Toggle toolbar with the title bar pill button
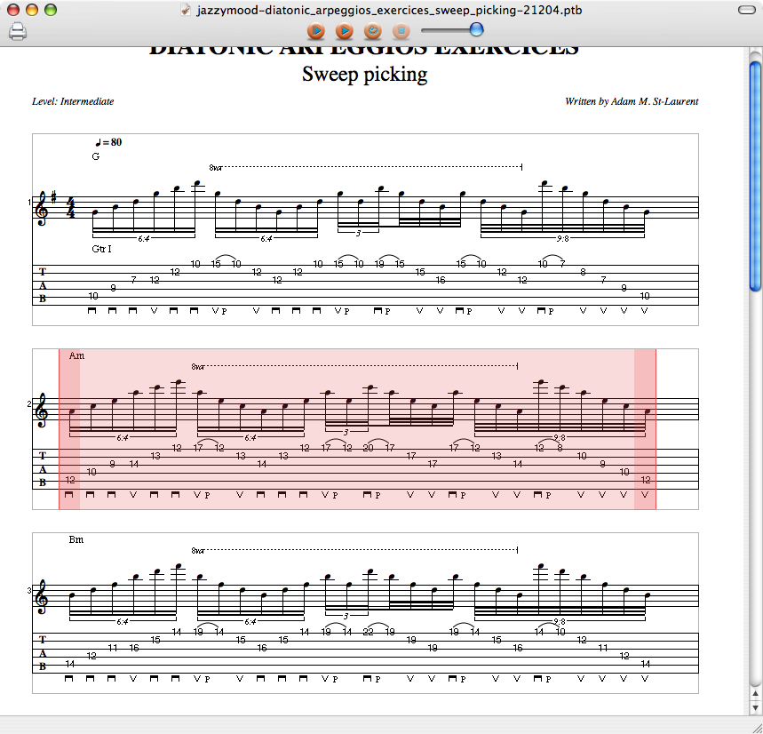The image size is (763, 734). click(744, 10)
